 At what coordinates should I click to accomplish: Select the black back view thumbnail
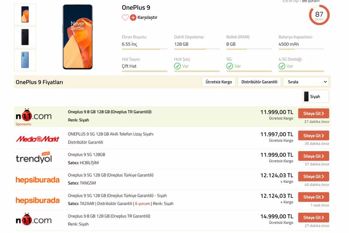pyautogui.click(x=25, y=37)
